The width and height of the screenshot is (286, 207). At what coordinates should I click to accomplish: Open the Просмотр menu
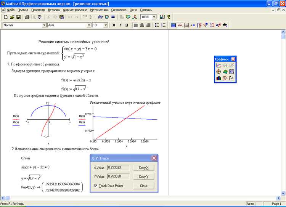[x=38, y=10]
